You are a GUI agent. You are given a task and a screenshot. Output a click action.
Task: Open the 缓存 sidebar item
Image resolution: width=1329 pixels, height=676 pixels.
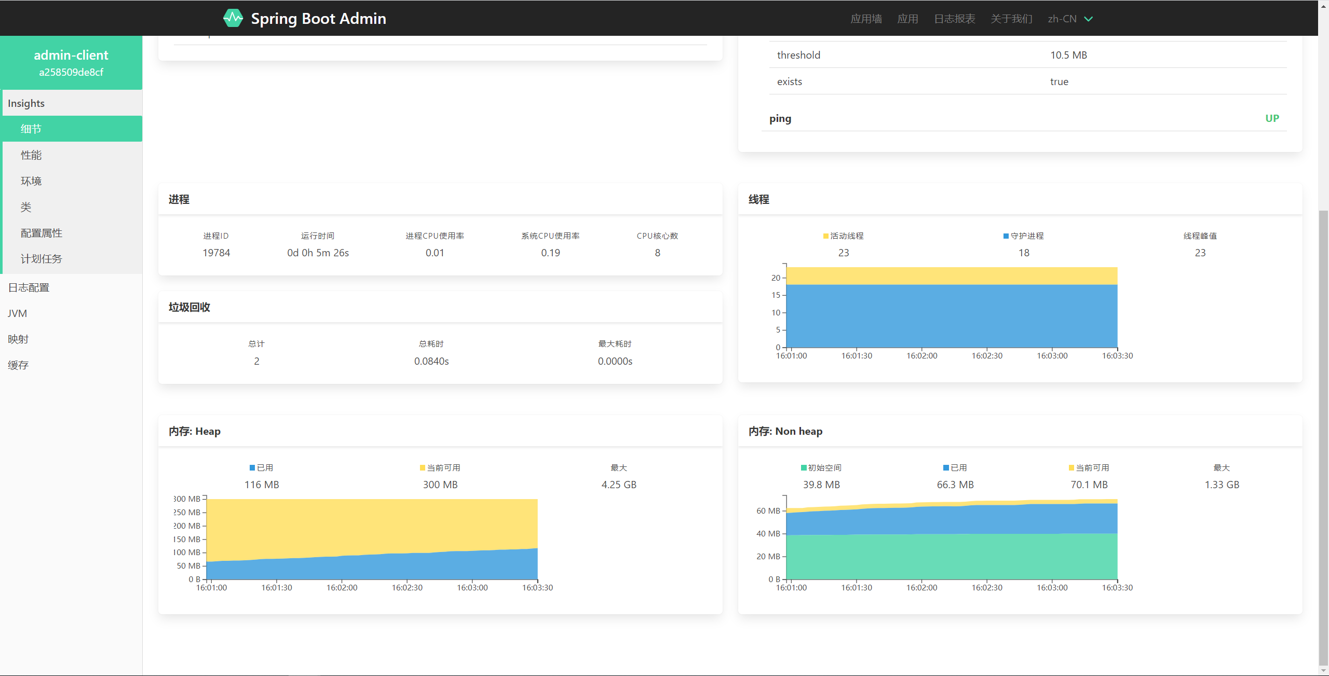pos(18,365)
